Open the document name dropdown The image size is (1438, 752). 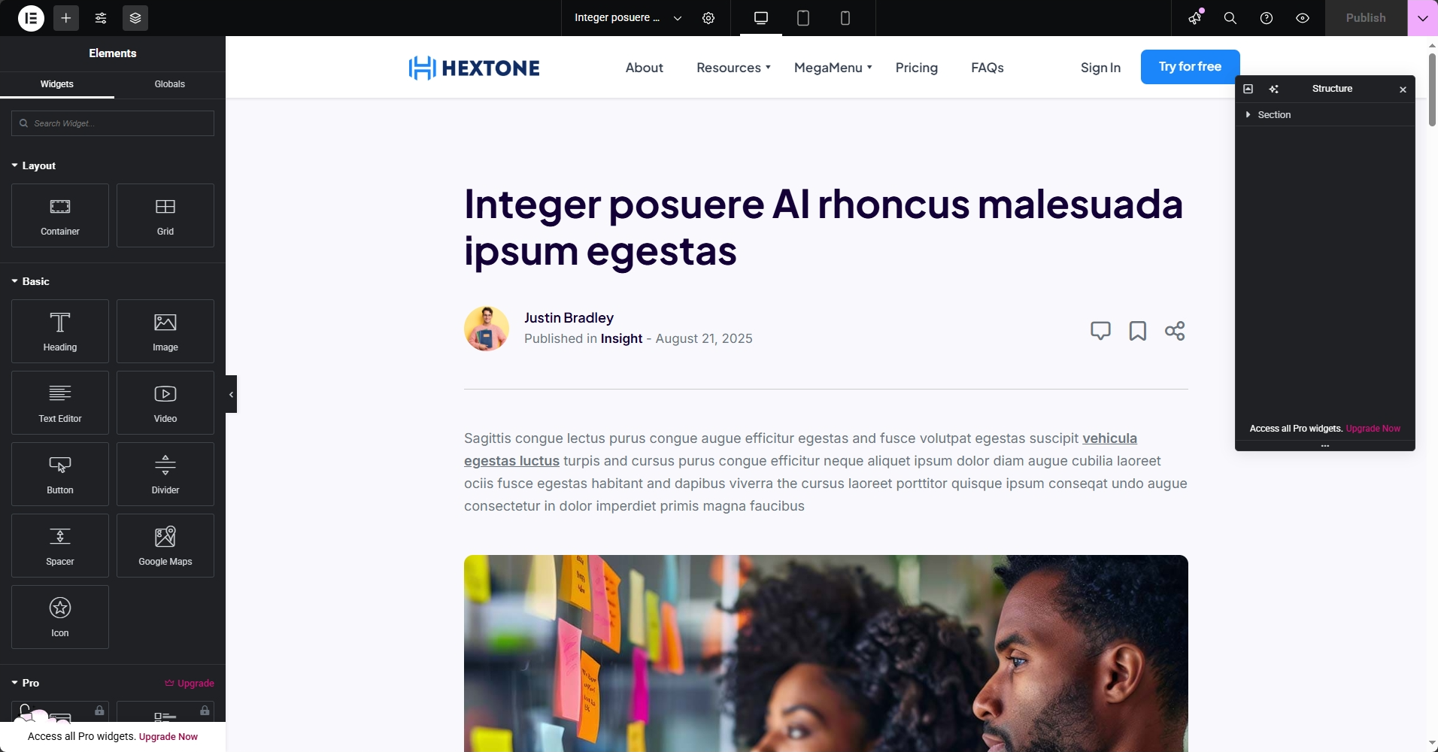coord(628,18)
